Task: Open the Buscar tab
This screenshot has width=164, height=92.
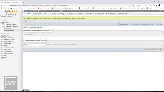Action: pos(53,14)
